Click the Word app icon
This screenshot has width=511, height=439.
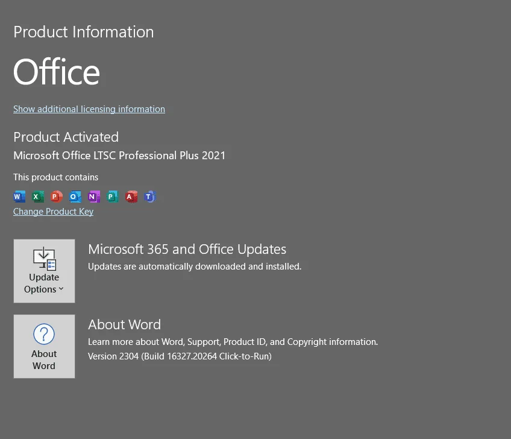[x=19, y=197]
